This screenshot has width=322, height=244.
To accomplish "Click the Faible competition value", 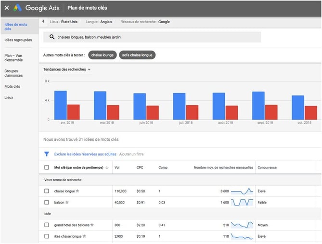I will pos(262,203).
